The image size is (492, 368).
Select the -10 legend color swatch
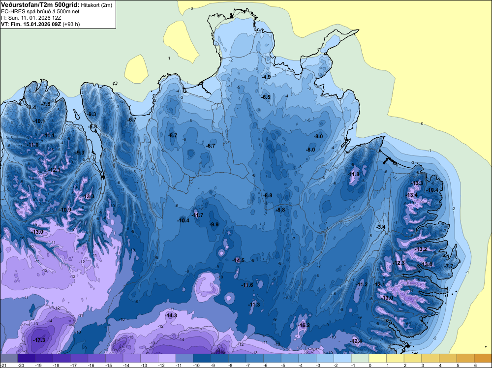pyautogui.click(x=202, y=358)
